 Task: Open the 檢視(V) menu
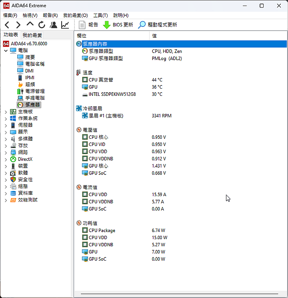coord(30,15)
